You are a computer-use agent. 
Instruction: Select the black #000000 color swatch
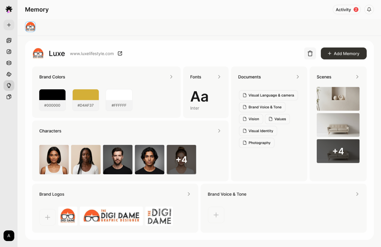[52, 100]
